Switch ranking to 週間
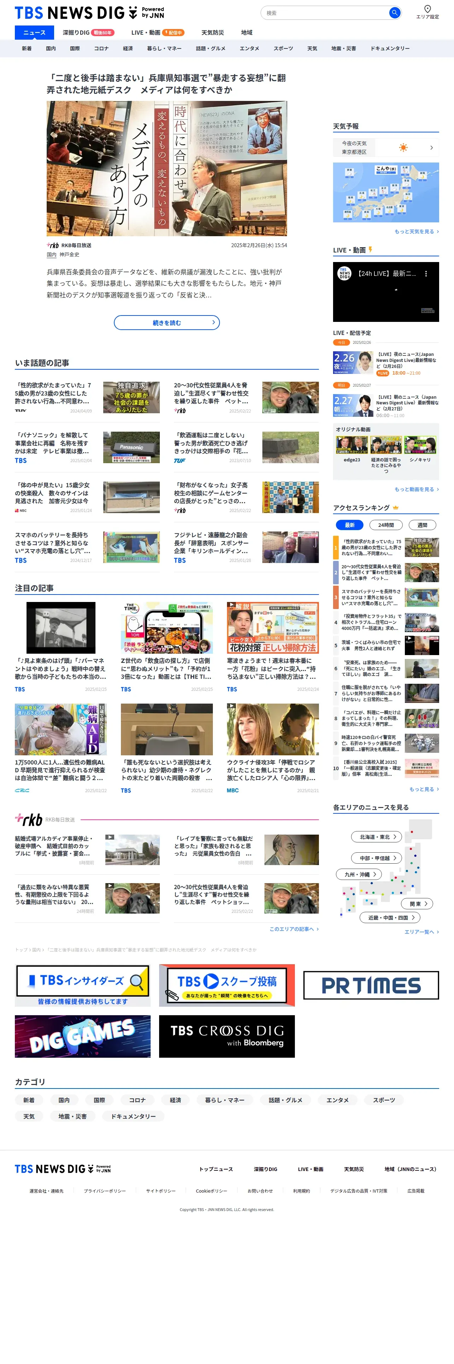Screen dimensions: 454x1364 click(x=422, y=525)
